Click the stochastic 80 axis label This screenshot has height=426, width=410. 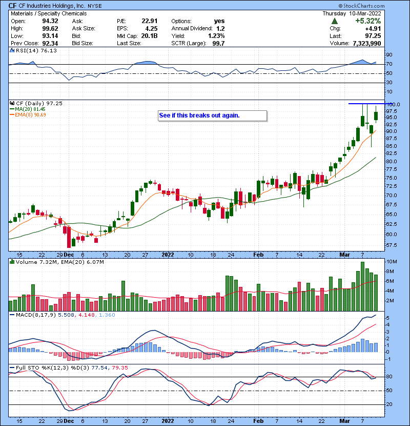coord(389,377)
